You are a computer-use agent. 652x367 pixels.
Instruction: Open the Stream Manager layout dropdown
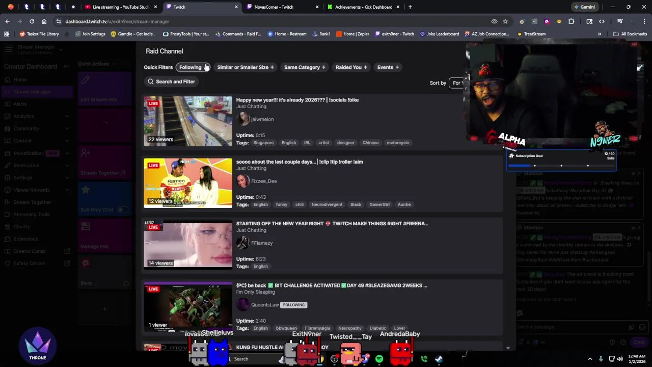[61, 49]
